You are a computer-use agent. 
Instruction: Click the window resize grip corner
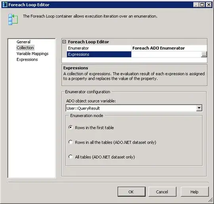click(x=210, y=200)
